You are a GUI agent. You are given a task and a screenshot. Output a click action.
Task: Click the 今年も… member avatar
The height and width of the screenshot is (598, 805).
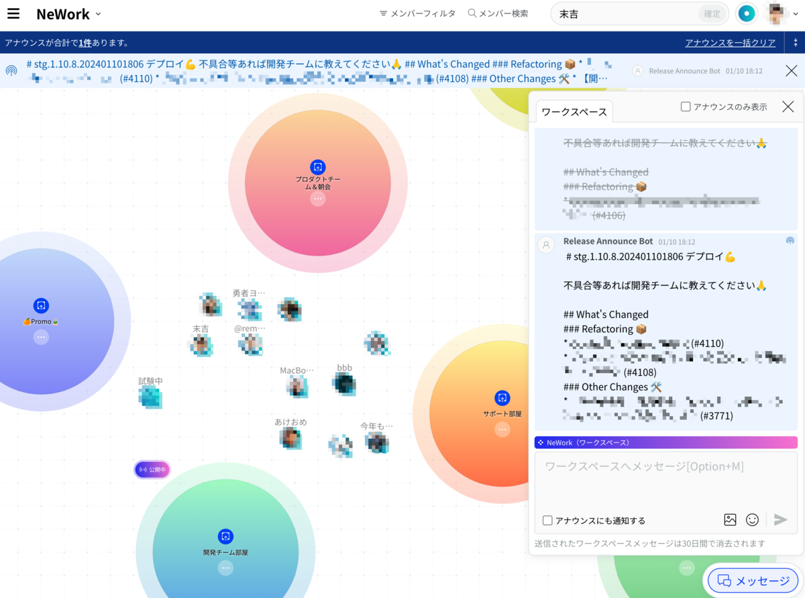(377, 442)
